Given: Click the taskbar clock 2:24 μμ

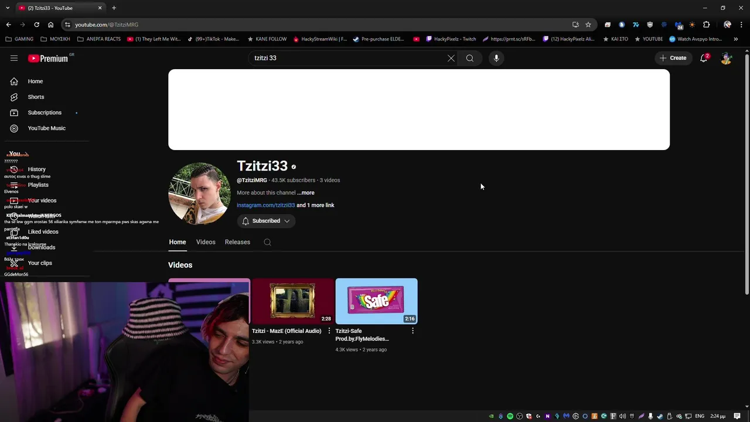Looking at the screenshot, I should pyautogui.click(x=718, y=416).
